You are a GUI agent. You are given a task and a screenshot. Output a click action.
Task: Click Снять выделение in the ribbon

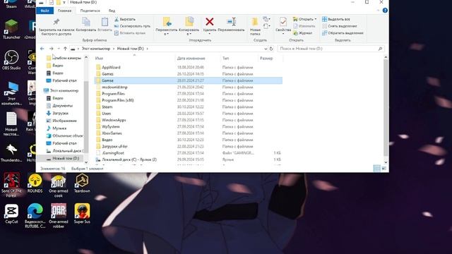339,26
